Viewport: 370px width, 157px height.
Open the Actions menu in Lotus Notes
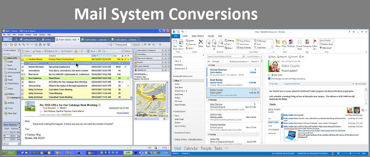click(28, 35)
